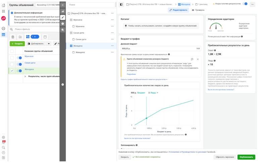Open the Лиды metric dropdown on chart
The image size is (258, 163).
pyautogui.click(x=154, y=93)
